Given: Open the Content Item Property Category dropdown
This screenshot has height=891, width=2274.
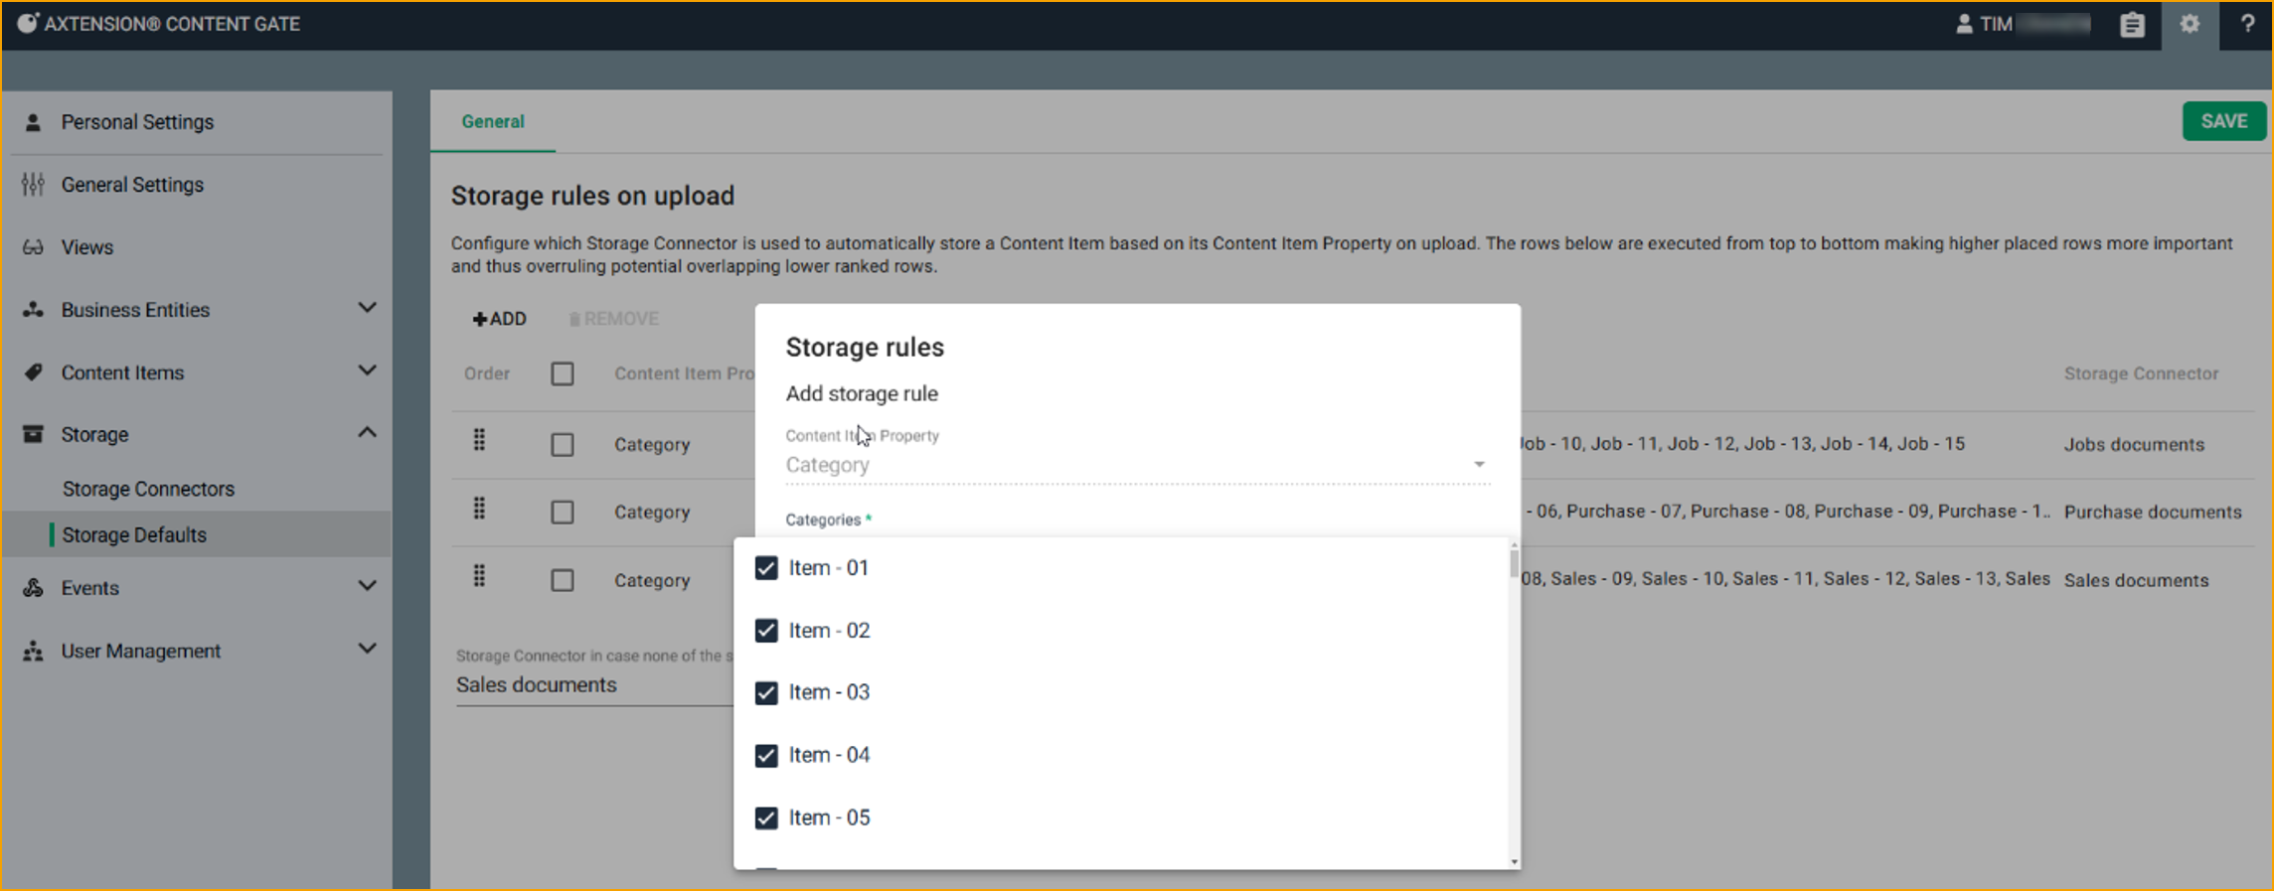Looking at the screenshot, I should [1137, 465].
